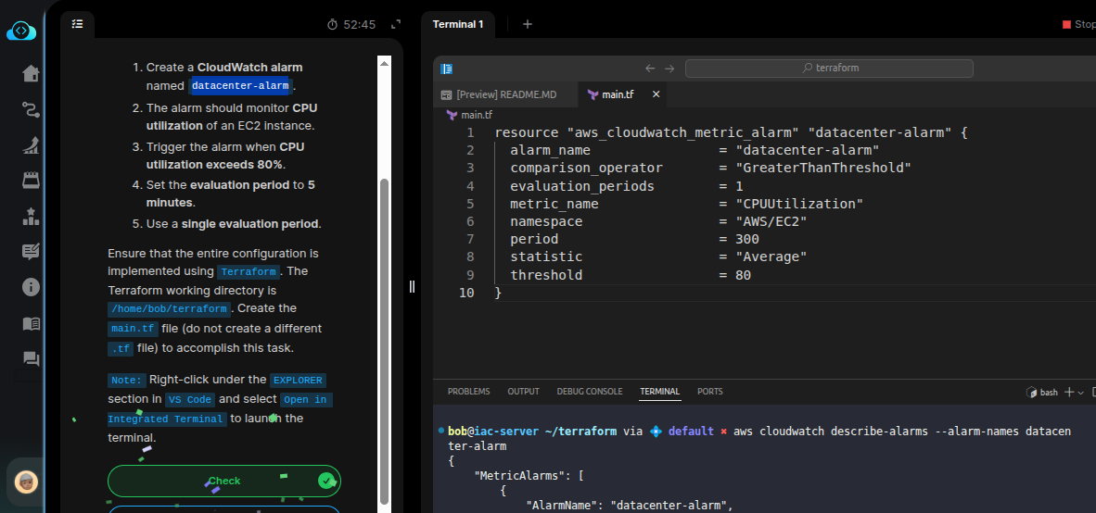Open the KodeKloud cloud logo
The width and height of the screenshot is (1096, 513).
click(21, 31)
